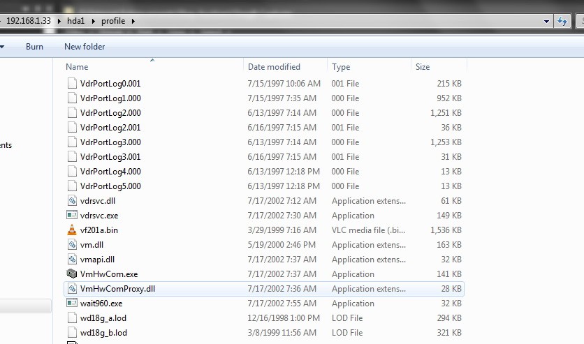
Task: Select the wait960.exe file icon
Action: 72,304
